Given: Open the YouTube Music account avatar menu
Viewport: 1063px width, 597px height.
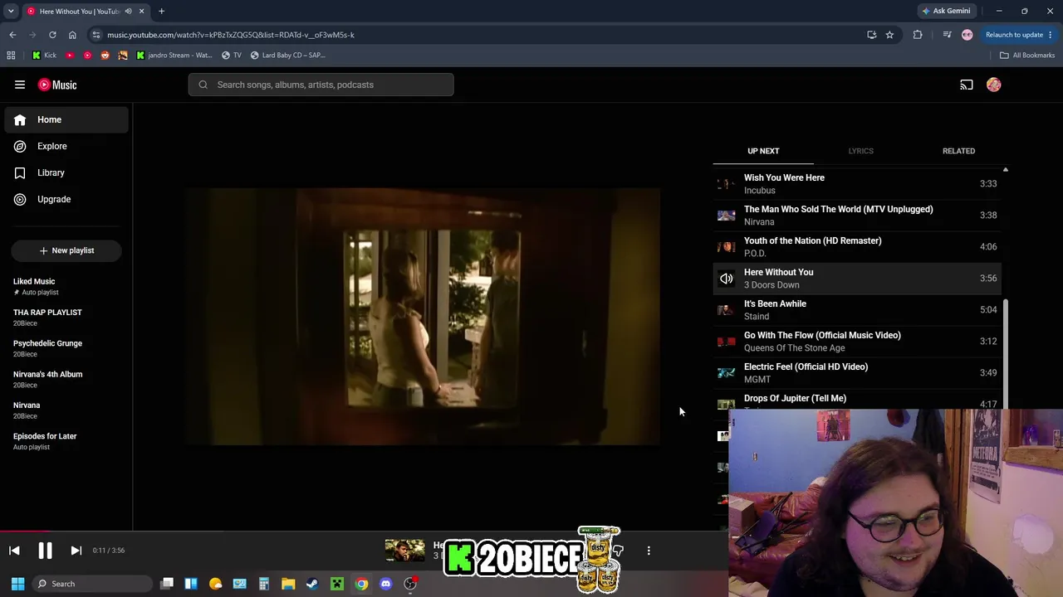Looking at the screenshot, I should click(994, 85).
